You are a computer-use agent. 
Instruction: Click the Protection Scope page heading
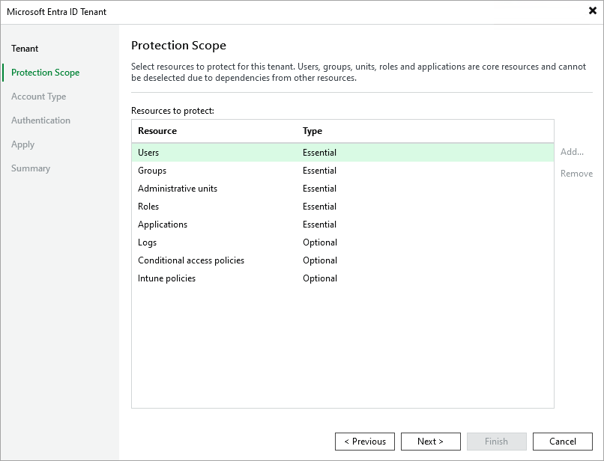(178, 46)
